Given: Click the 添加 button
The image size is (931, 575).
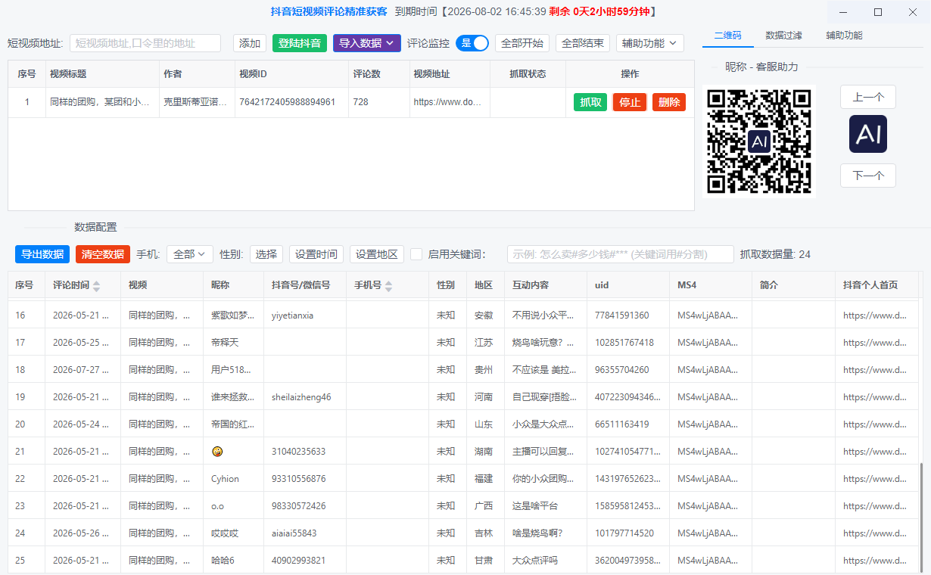Looking at the screenshot, I should pos(250,43).
